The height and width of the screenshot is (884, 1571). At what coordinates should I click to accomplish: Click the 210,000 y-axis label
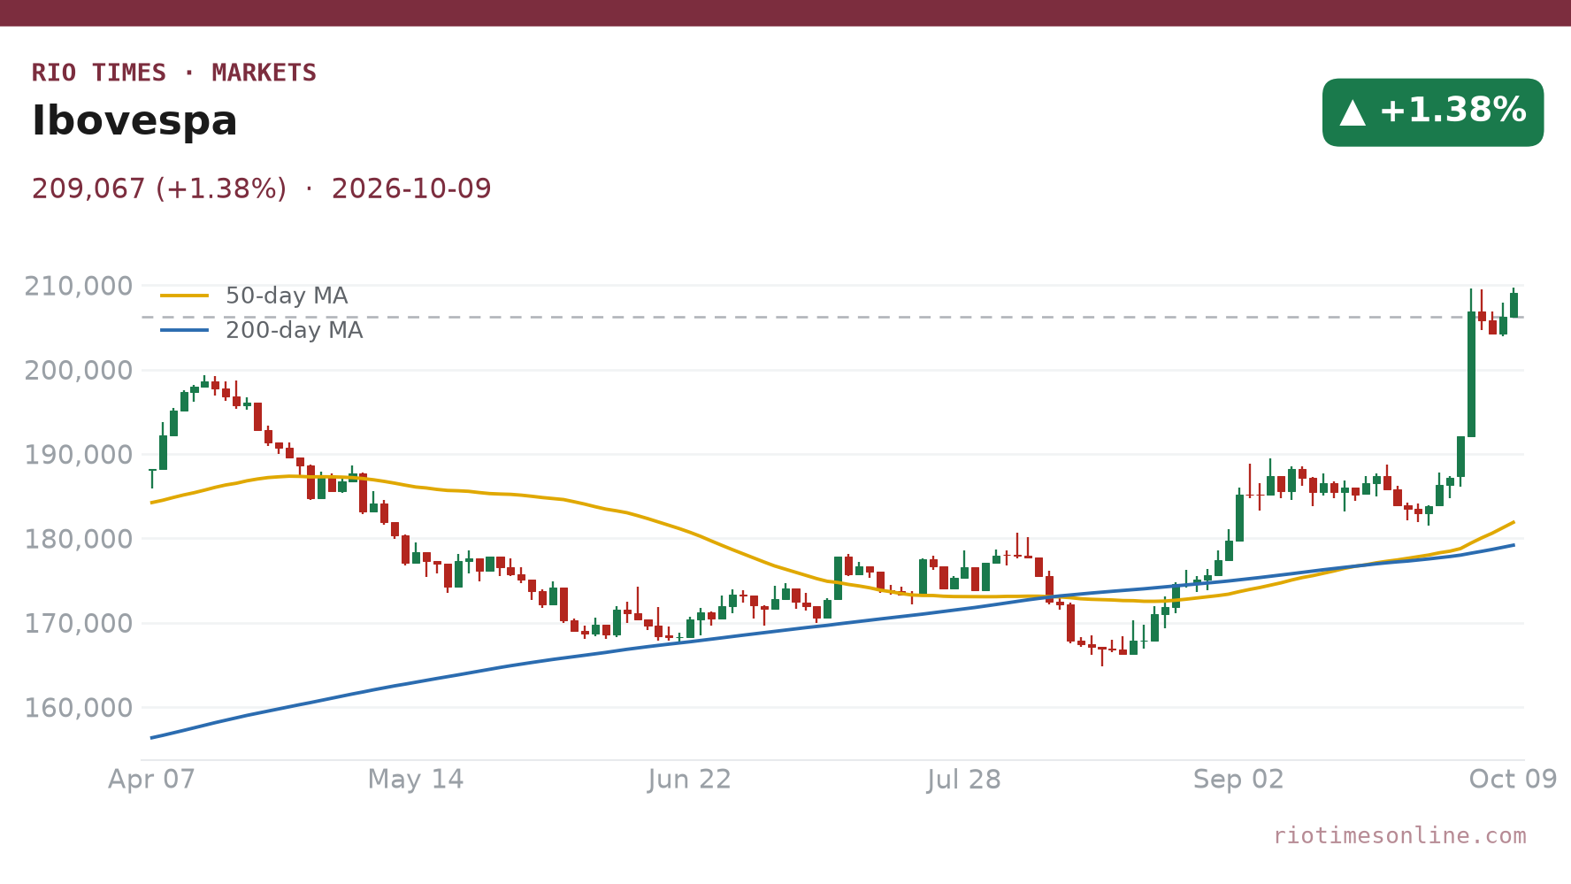point(79,286)
